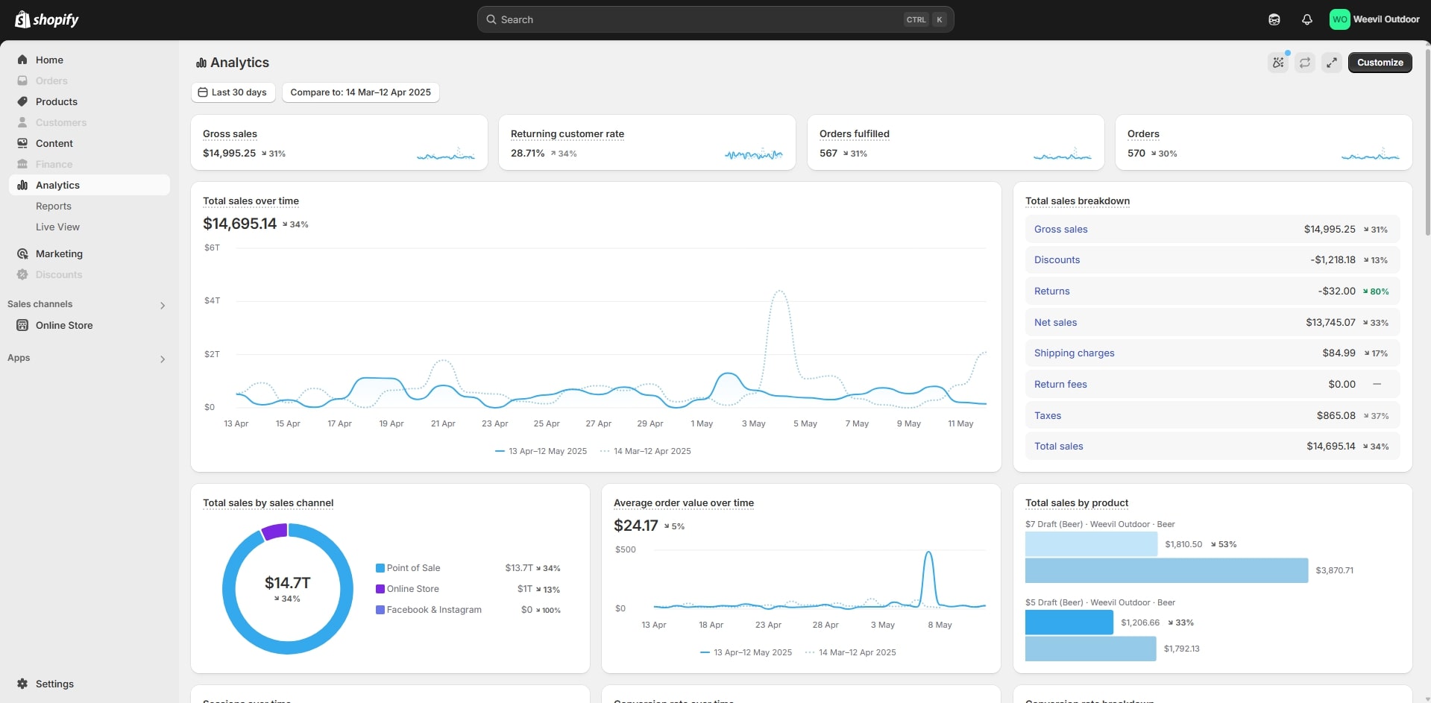The width and height of the screenshot is (1431, 703).
Task: Enter fullscreen with the expand arrows icon
Action: (x=1332, y=63)
